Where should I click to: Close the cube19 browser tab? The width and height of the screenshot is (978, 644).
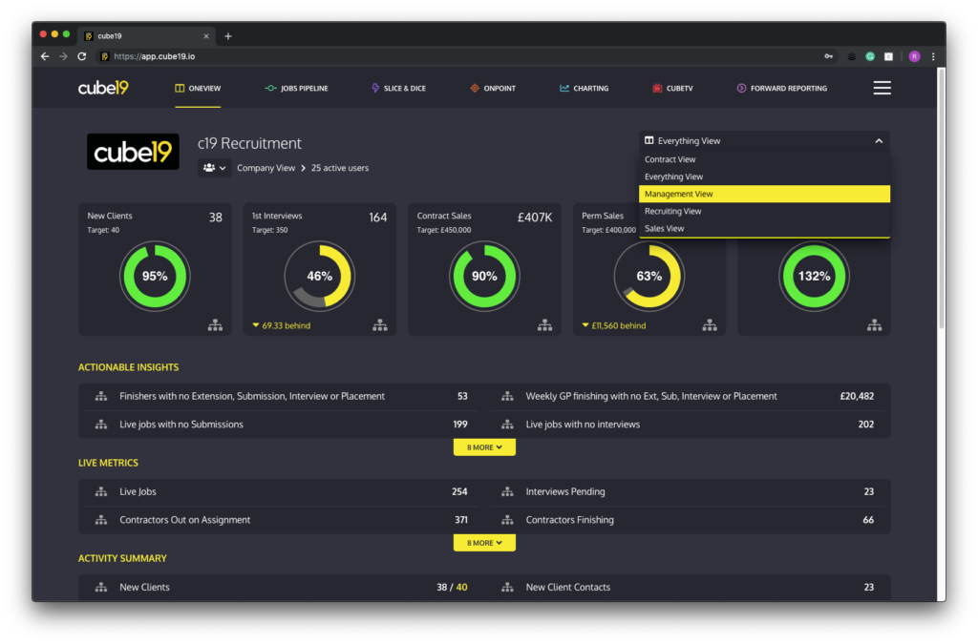pyautogui.click(x=206, y=36)
